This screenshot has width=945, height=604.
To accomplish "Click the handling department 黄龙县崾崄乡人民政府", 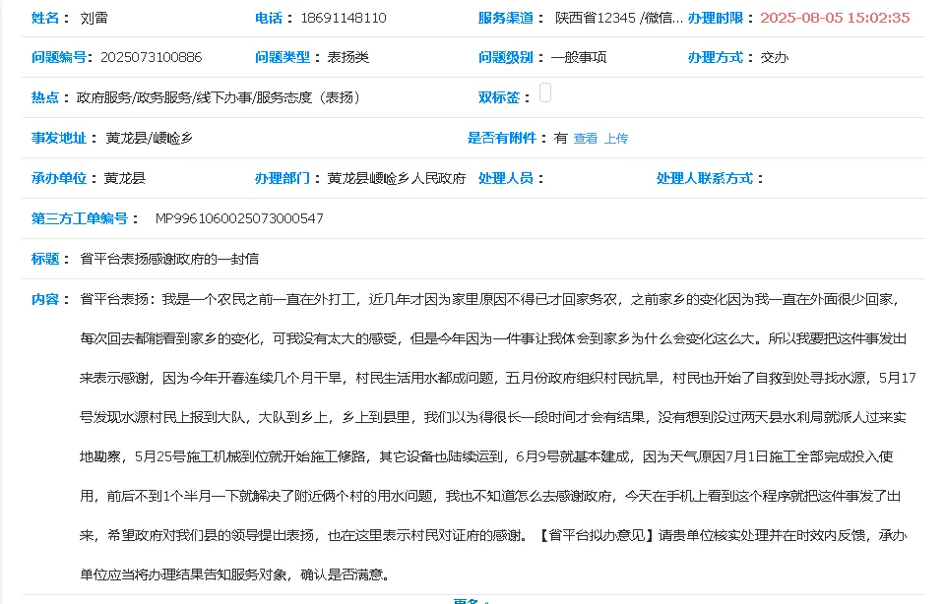I will coord(397,178).
